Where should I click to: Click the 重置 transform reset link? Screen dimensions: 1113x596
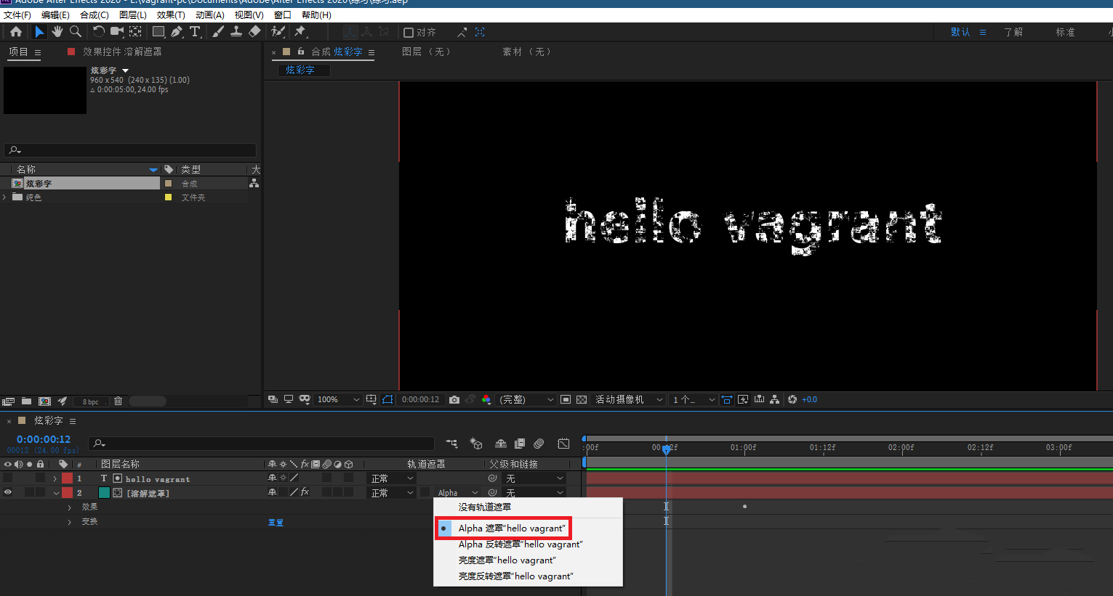click(276, 523)
